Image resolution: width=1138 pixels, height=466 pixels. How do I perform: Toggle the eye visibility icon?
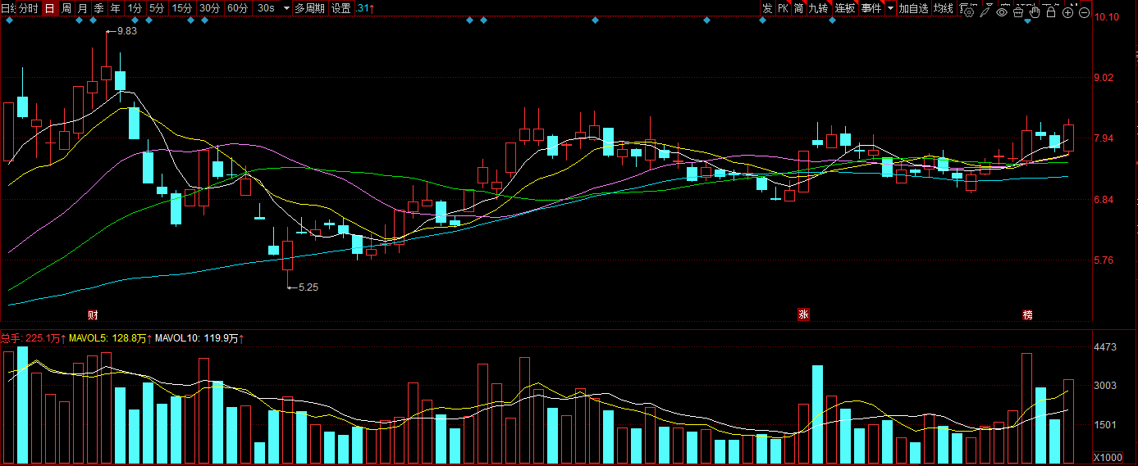pos(1002,12)
